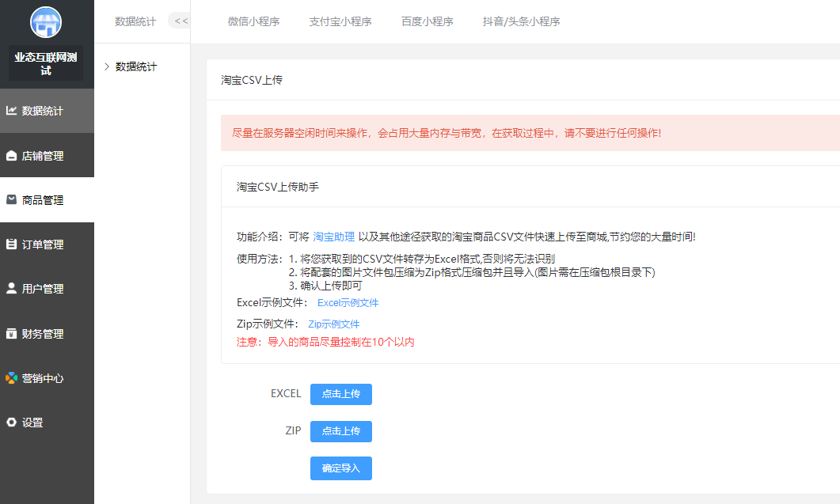The height and width of the screenshot is (504, 840).
Task: Click the 营销中心 colorful icon
Action: (x=11, y=377)
